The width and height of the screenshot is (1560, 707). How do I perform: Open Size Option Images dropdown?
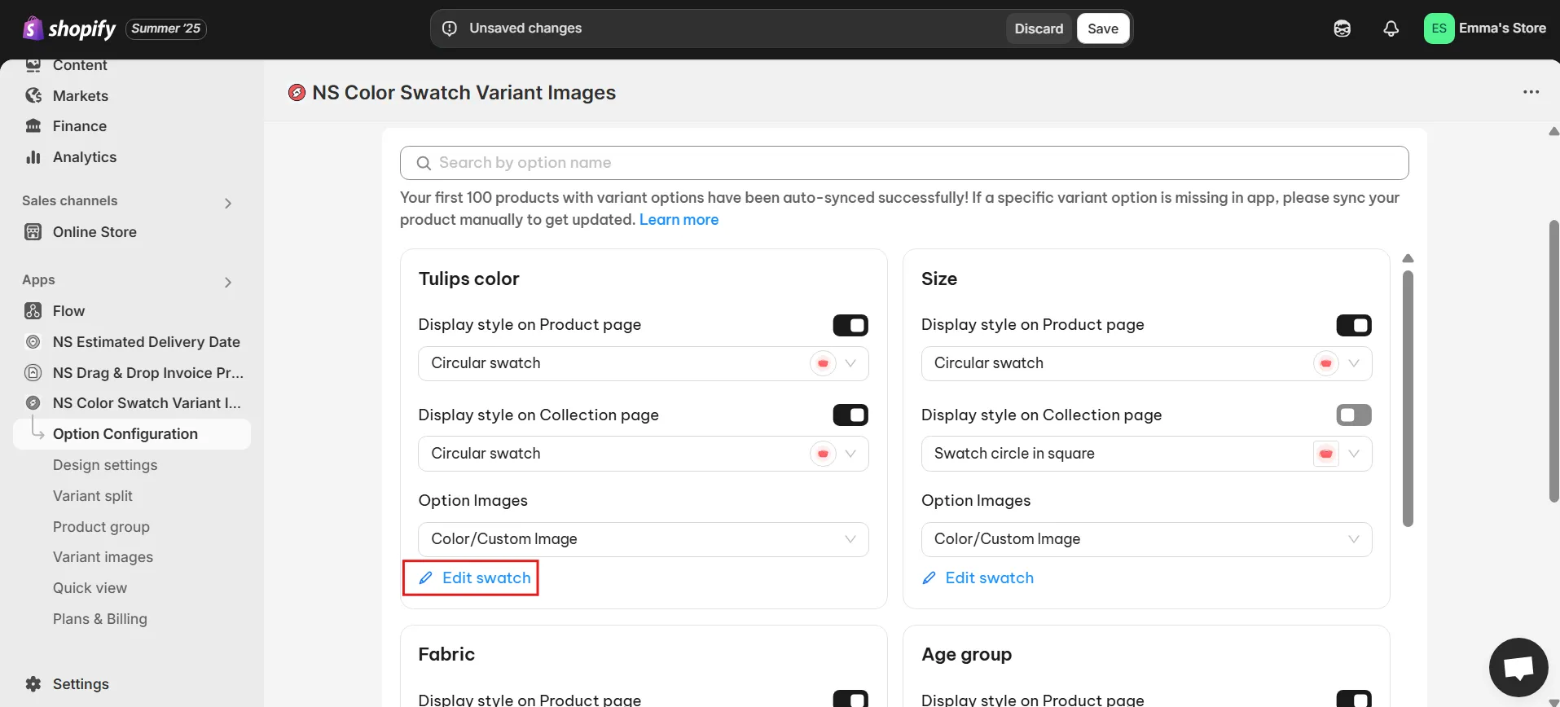click(1147, 539)
